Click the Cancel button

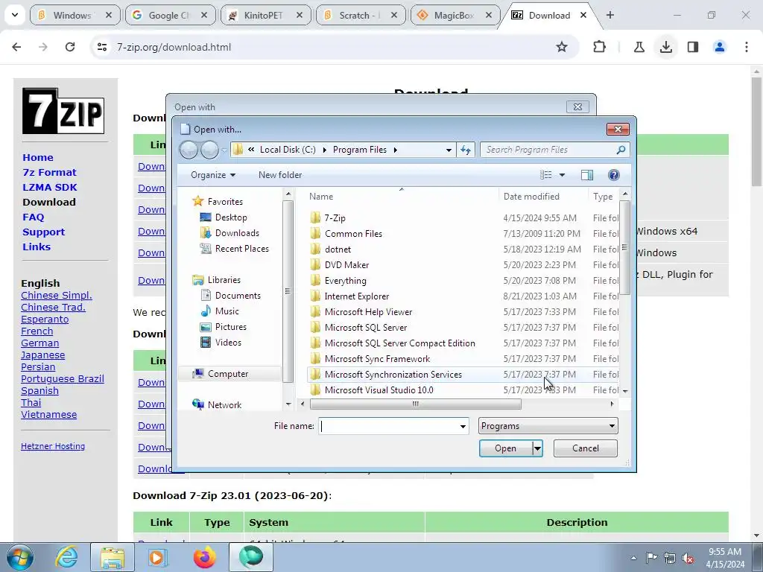pos(586,448)
